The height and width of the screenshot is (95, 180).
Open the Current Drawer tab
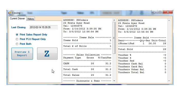17,18
